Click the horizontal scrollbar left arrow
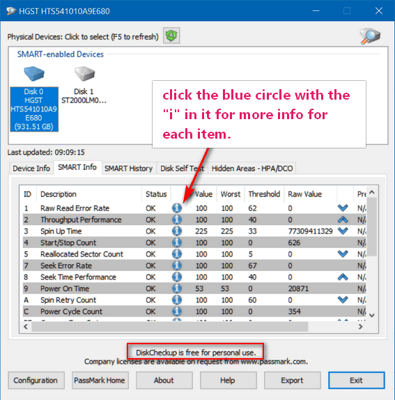Viewport: 395px width, 400px height. 26,327
